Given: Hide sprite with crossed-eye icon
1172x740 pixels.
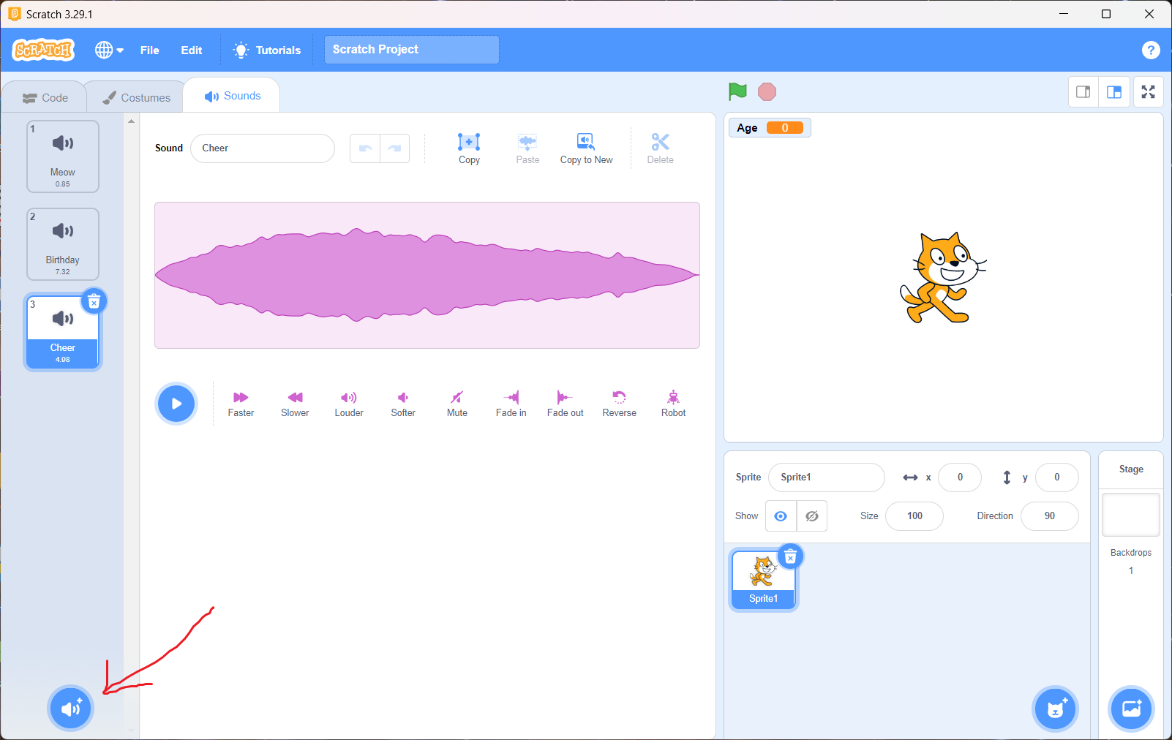Looking at the screenshot, I should (812, 516).
